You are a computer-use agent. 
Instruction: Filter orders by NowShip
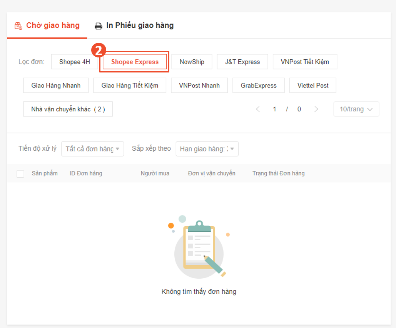pyautogui.click(x=192, y=62)
